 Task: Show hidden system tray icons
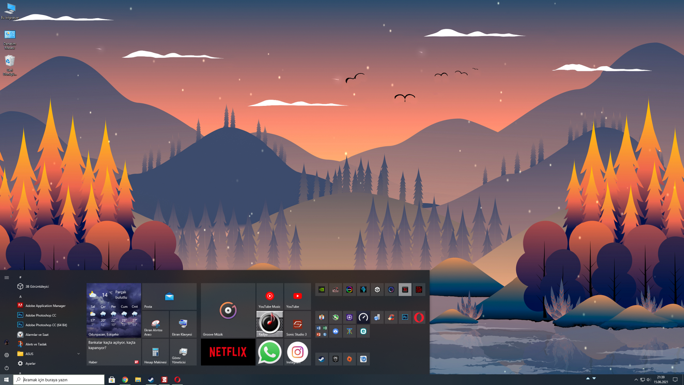pos(636,380)
